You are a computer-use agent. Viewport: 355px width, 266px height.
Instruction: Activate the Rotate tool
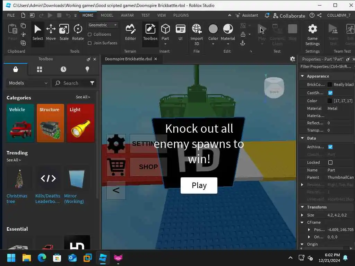click(x=78, y=33)
